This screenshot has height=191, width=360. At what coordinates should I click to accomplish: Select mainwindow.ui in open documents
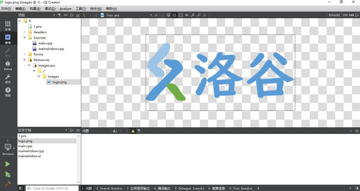click(29, 156)
